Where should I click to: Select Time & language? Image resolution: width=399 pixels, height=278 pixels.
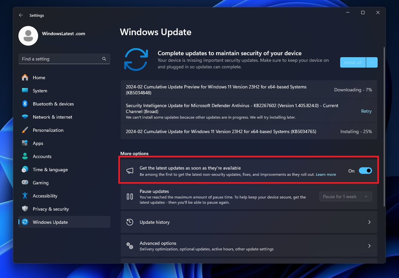[64, 170]
